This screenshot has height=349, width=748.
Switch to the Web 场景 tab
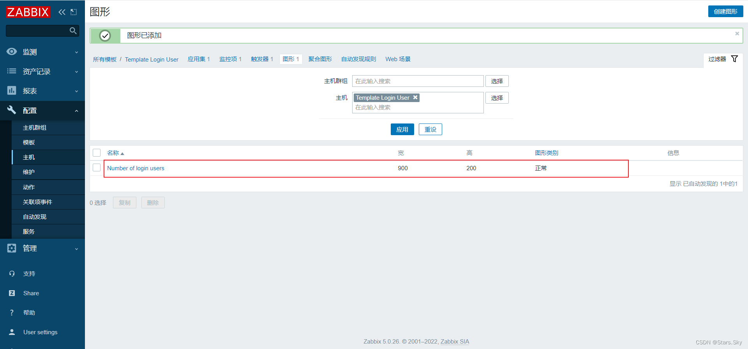pyautogui.click(x=398, y=59)
